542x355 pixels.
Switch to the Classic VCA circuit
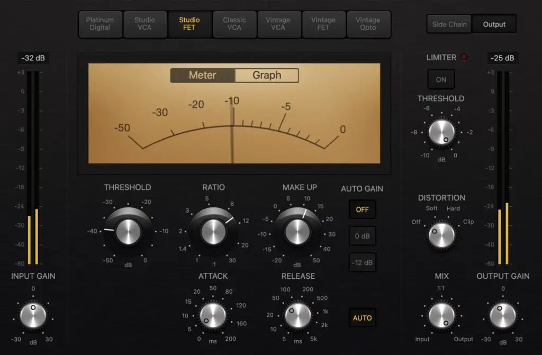tap(234, 24)
